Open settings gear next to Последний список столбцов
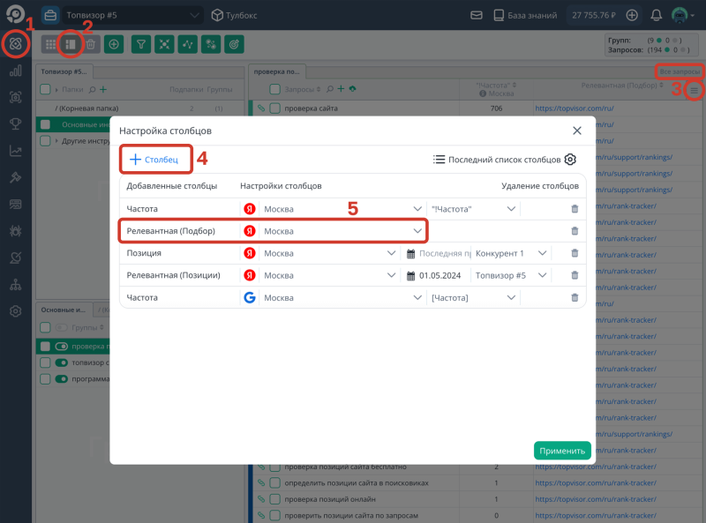Screen dimensions: 706x523 570,160
